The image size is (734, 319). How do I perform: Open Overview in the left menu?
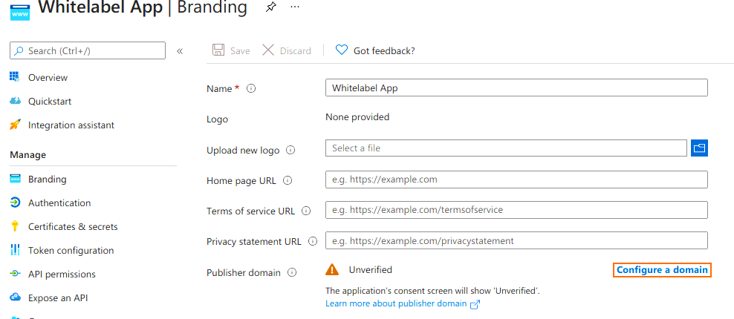[x=48, y=78]
